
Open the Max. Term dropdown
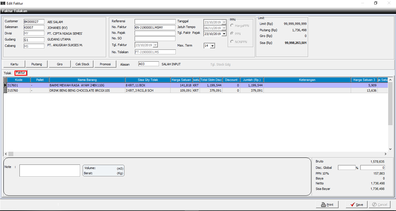click(x=212, y=46)
